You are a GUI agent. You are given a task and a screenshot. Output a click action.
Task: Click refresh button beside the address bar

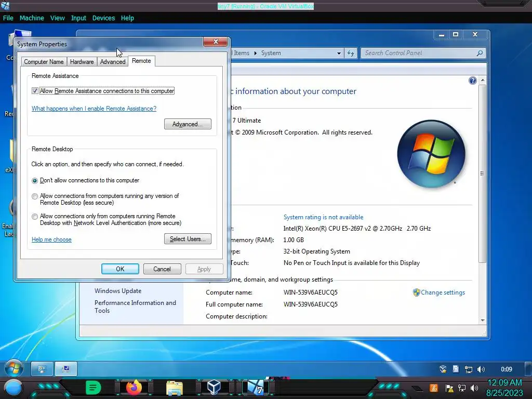351,53
